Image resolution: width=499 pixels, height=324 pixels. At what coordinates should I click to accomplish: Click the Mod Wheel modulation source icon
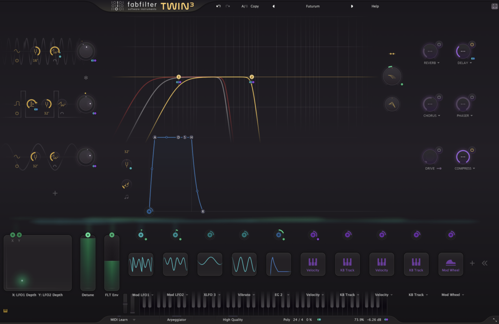point(451,265)
